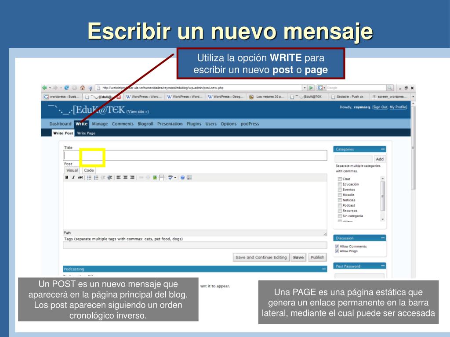
Task: Toggle the spellchecker icon in editor toolbar
Action: [171, 178]
